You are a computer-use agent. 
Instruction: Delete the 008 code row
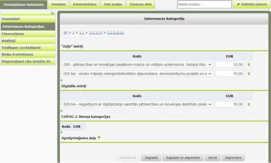pyautogui.click(x=249, y=64)
